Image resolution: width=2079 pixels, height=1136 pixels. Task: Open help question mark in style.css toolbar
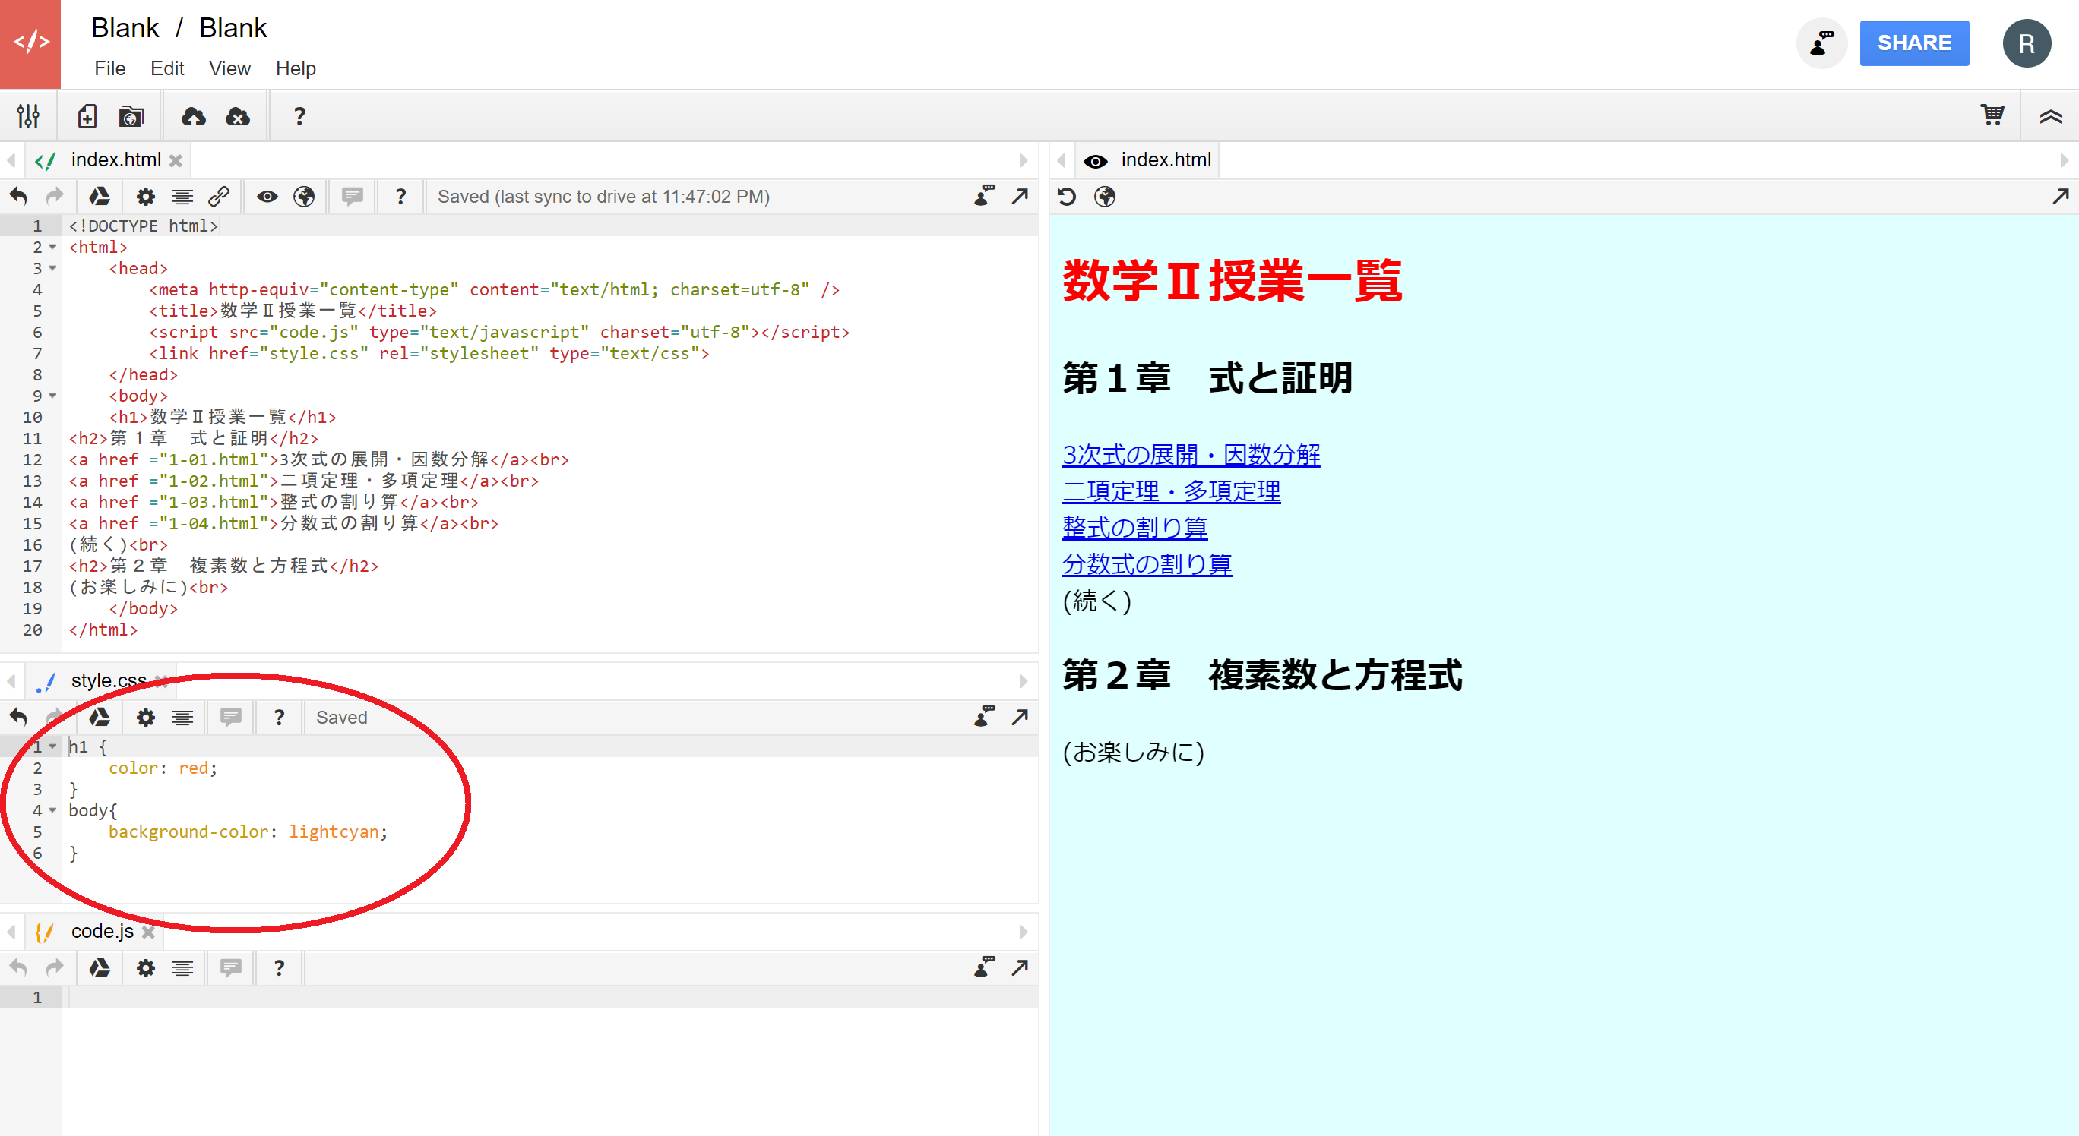[x=279, y=717]
